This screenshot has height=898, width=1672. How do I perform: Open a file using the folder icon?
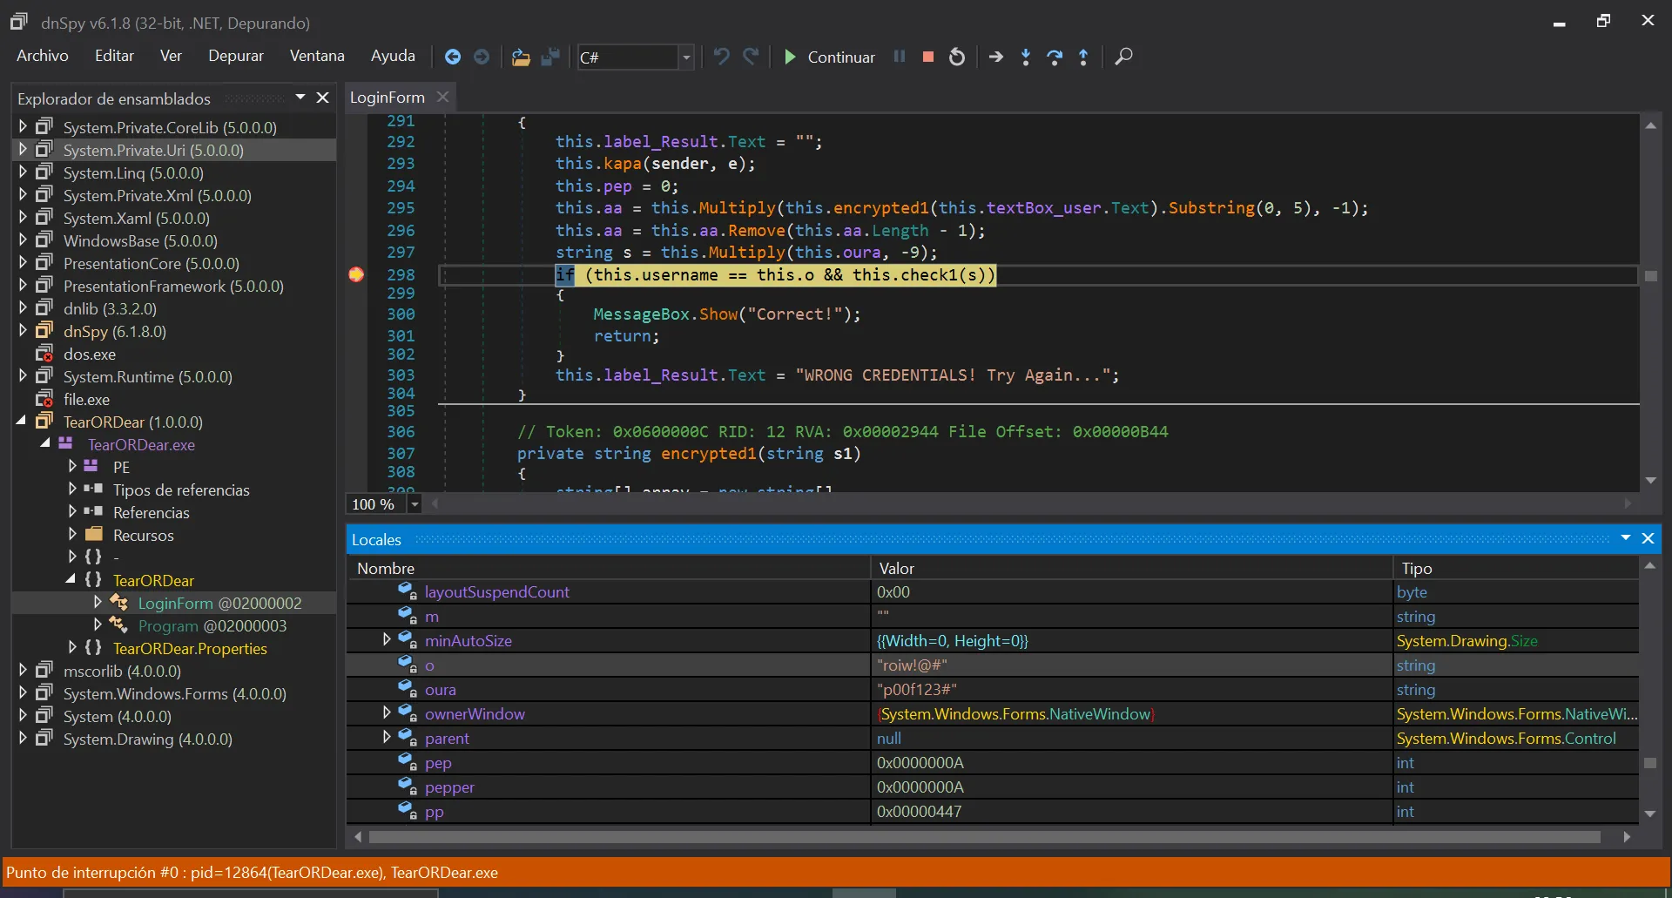(x=521, y=57)
